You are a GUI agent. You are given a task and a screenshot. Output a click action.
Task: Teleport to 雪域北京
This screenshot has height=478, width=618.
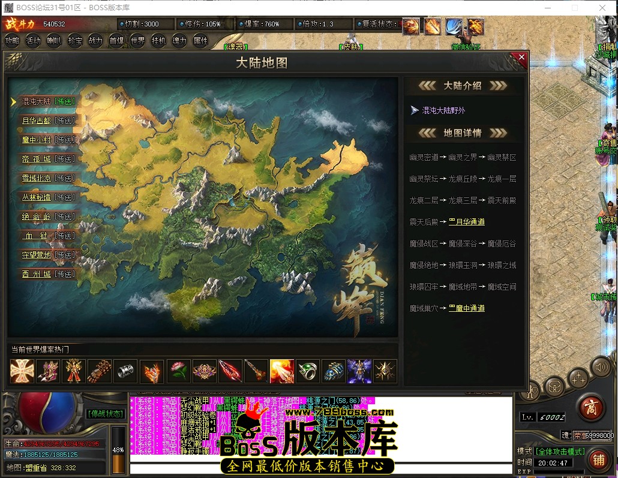coord(65,178)
